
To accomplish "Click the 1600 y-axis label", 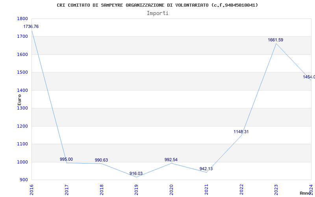I will tap(23, 54).
